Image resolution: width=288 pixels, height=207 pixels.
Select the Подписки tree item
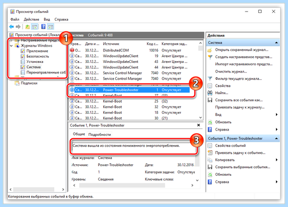(x=29, y=83)
